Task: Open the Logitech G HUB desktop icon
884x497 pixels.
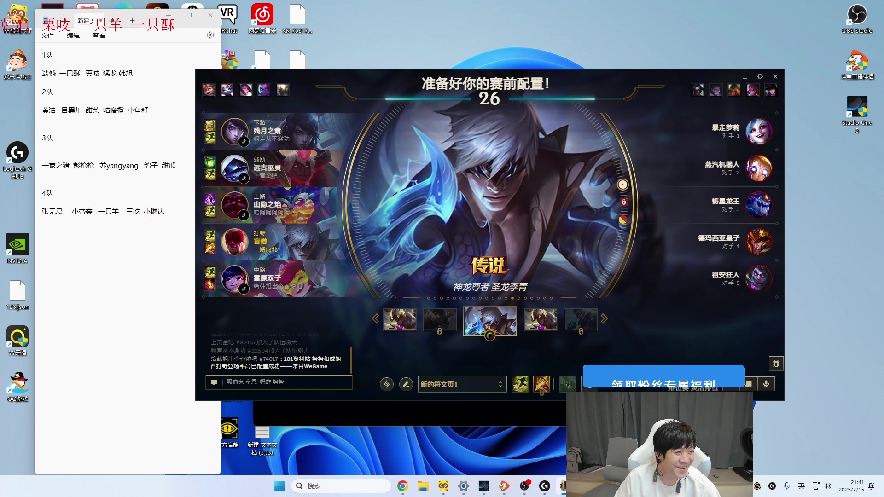Action: click(x=17, y=160)
